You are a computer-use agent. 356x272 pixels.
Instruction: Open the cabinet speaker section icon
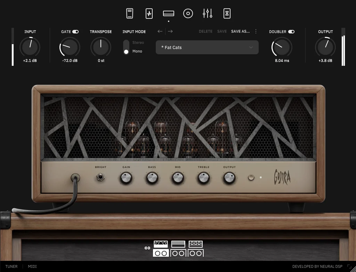188,14
